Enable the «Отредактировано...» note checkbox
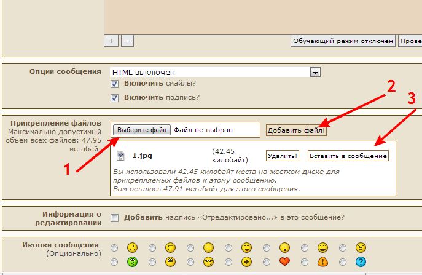Viewport: 422px width, 275px height. pyautogui.click(x=114, y=218)
